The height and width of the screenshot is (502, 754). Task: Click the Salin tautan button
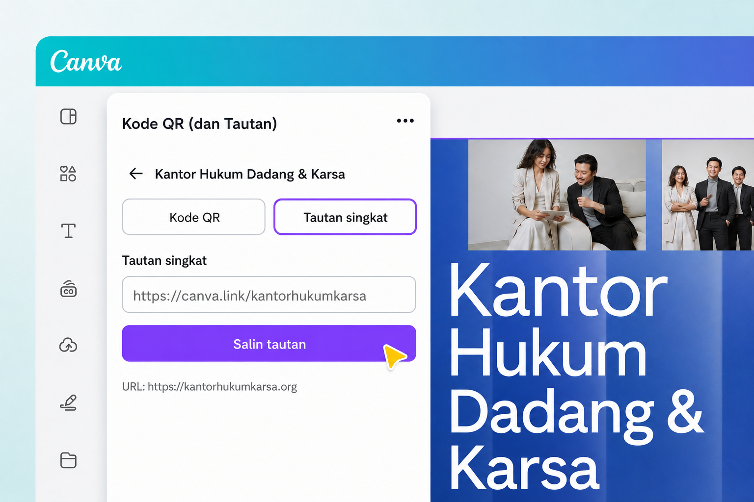[269, 344]
